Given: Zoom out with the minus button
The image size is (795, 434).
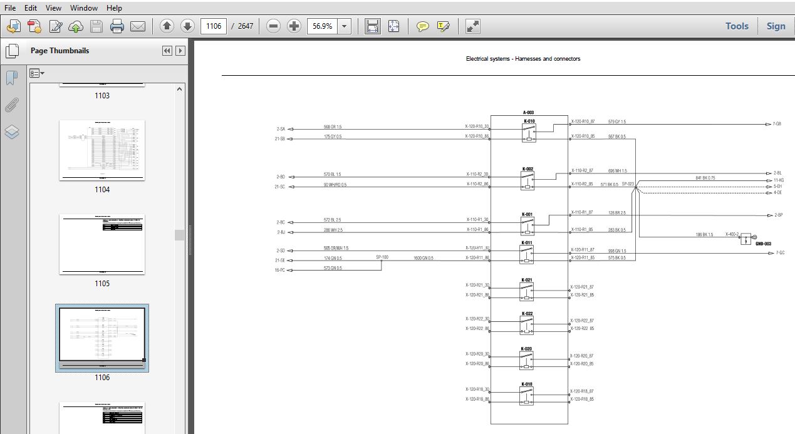Looking at the screenshot, I should [x=273, y=26].
